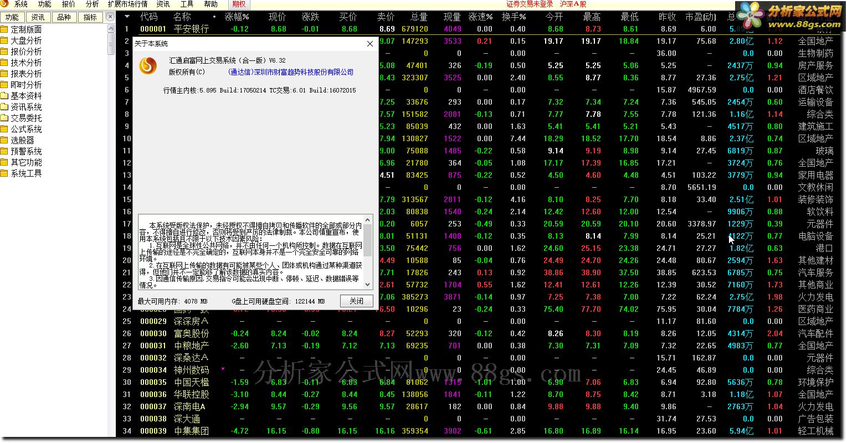The width and height of the screenshot is (847, 443).
Task: Sort by the 涨幅% column header
Action: tap(237, 17)
